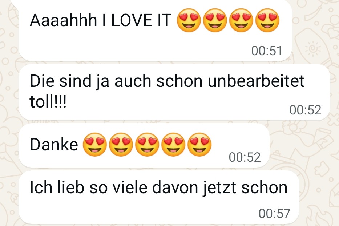Click the word 'unbearbeitet'
The width and height of the screenshot is (339, 226).
[x=256, y=81]
